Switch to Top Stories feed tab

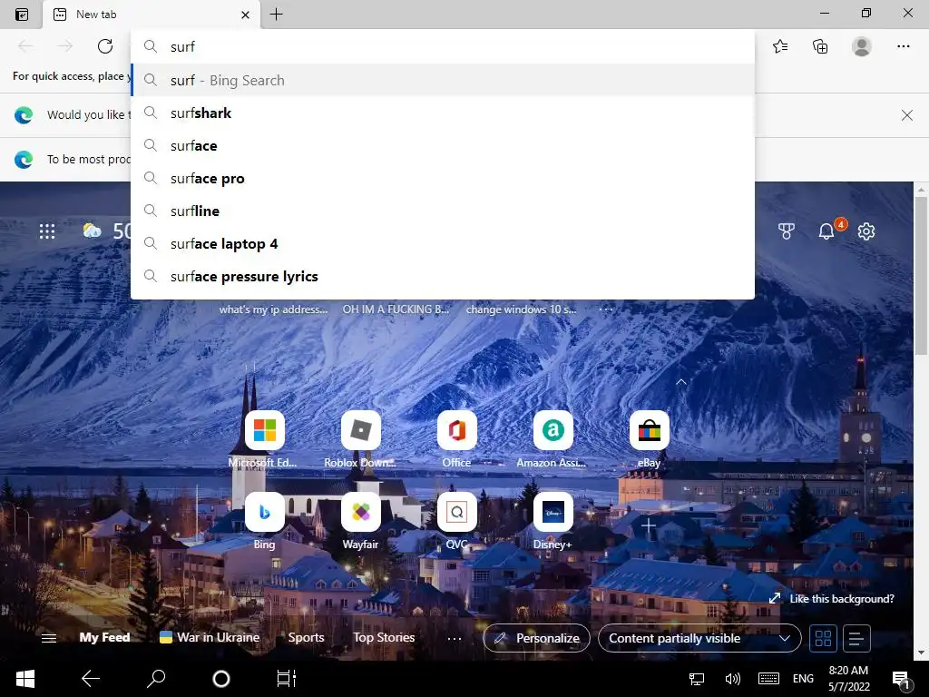384,638
